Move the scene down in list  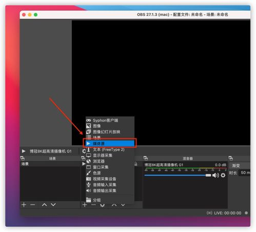tap(53, 205)
